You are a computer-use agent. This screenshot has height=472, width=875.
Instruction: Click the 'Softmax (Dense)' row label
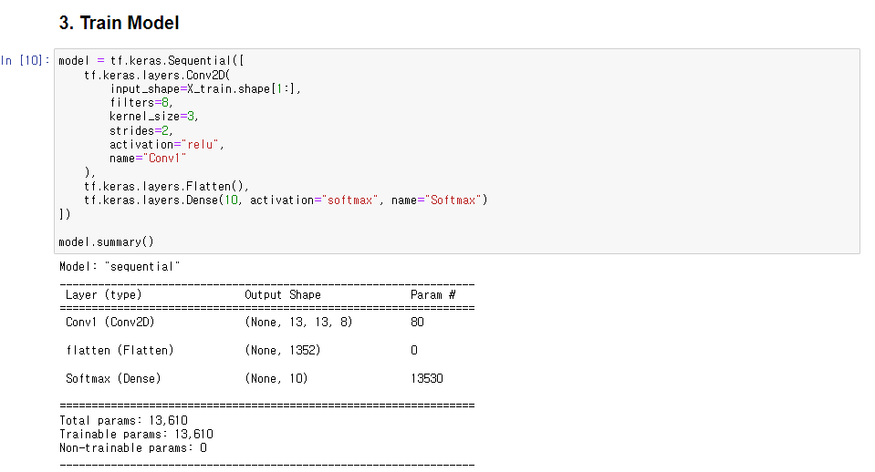(113, 378)
